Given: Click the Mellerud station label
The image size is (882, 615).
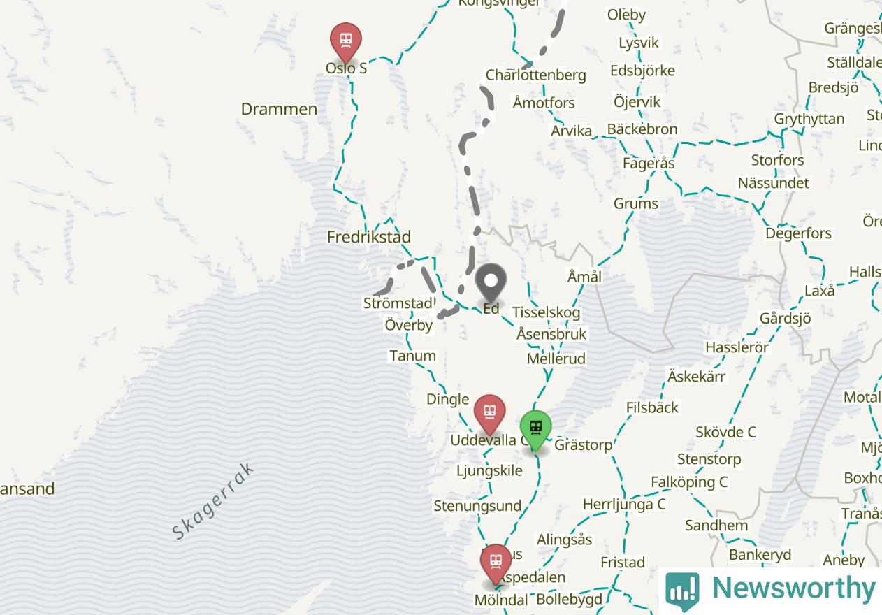Looking at the screenshot, I should [556, 359].
